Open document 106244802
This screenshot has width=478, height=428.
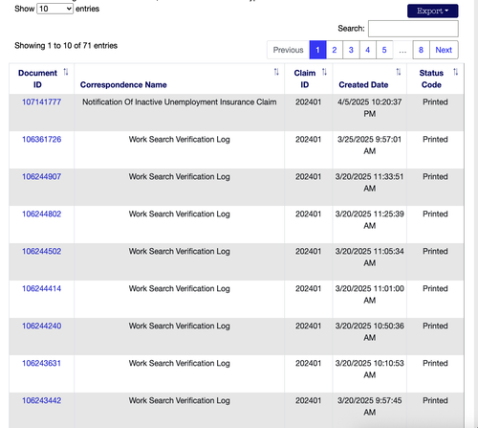tap(41, 214)
